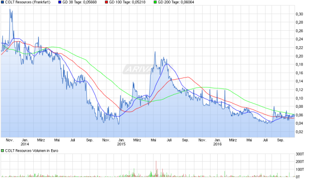
Task: Click the März label before Mai 2016
Action: pyautogui.click(x=233, y=140)
